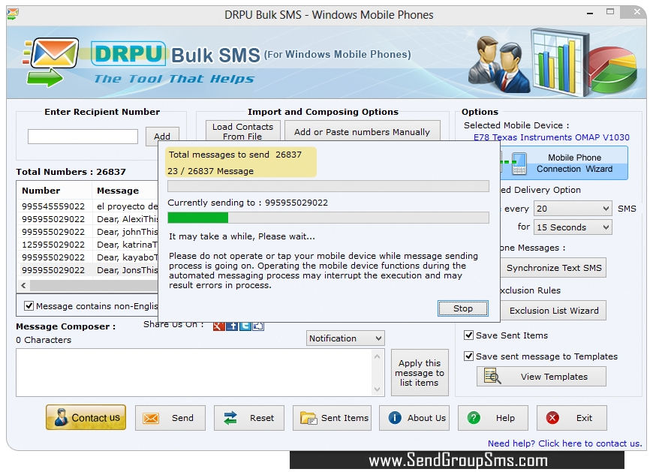This screenshot has width=653, height=472.
Task: Click the DRPU envelope logo icon
Action: pyautogui.click(x=50, y=62)
